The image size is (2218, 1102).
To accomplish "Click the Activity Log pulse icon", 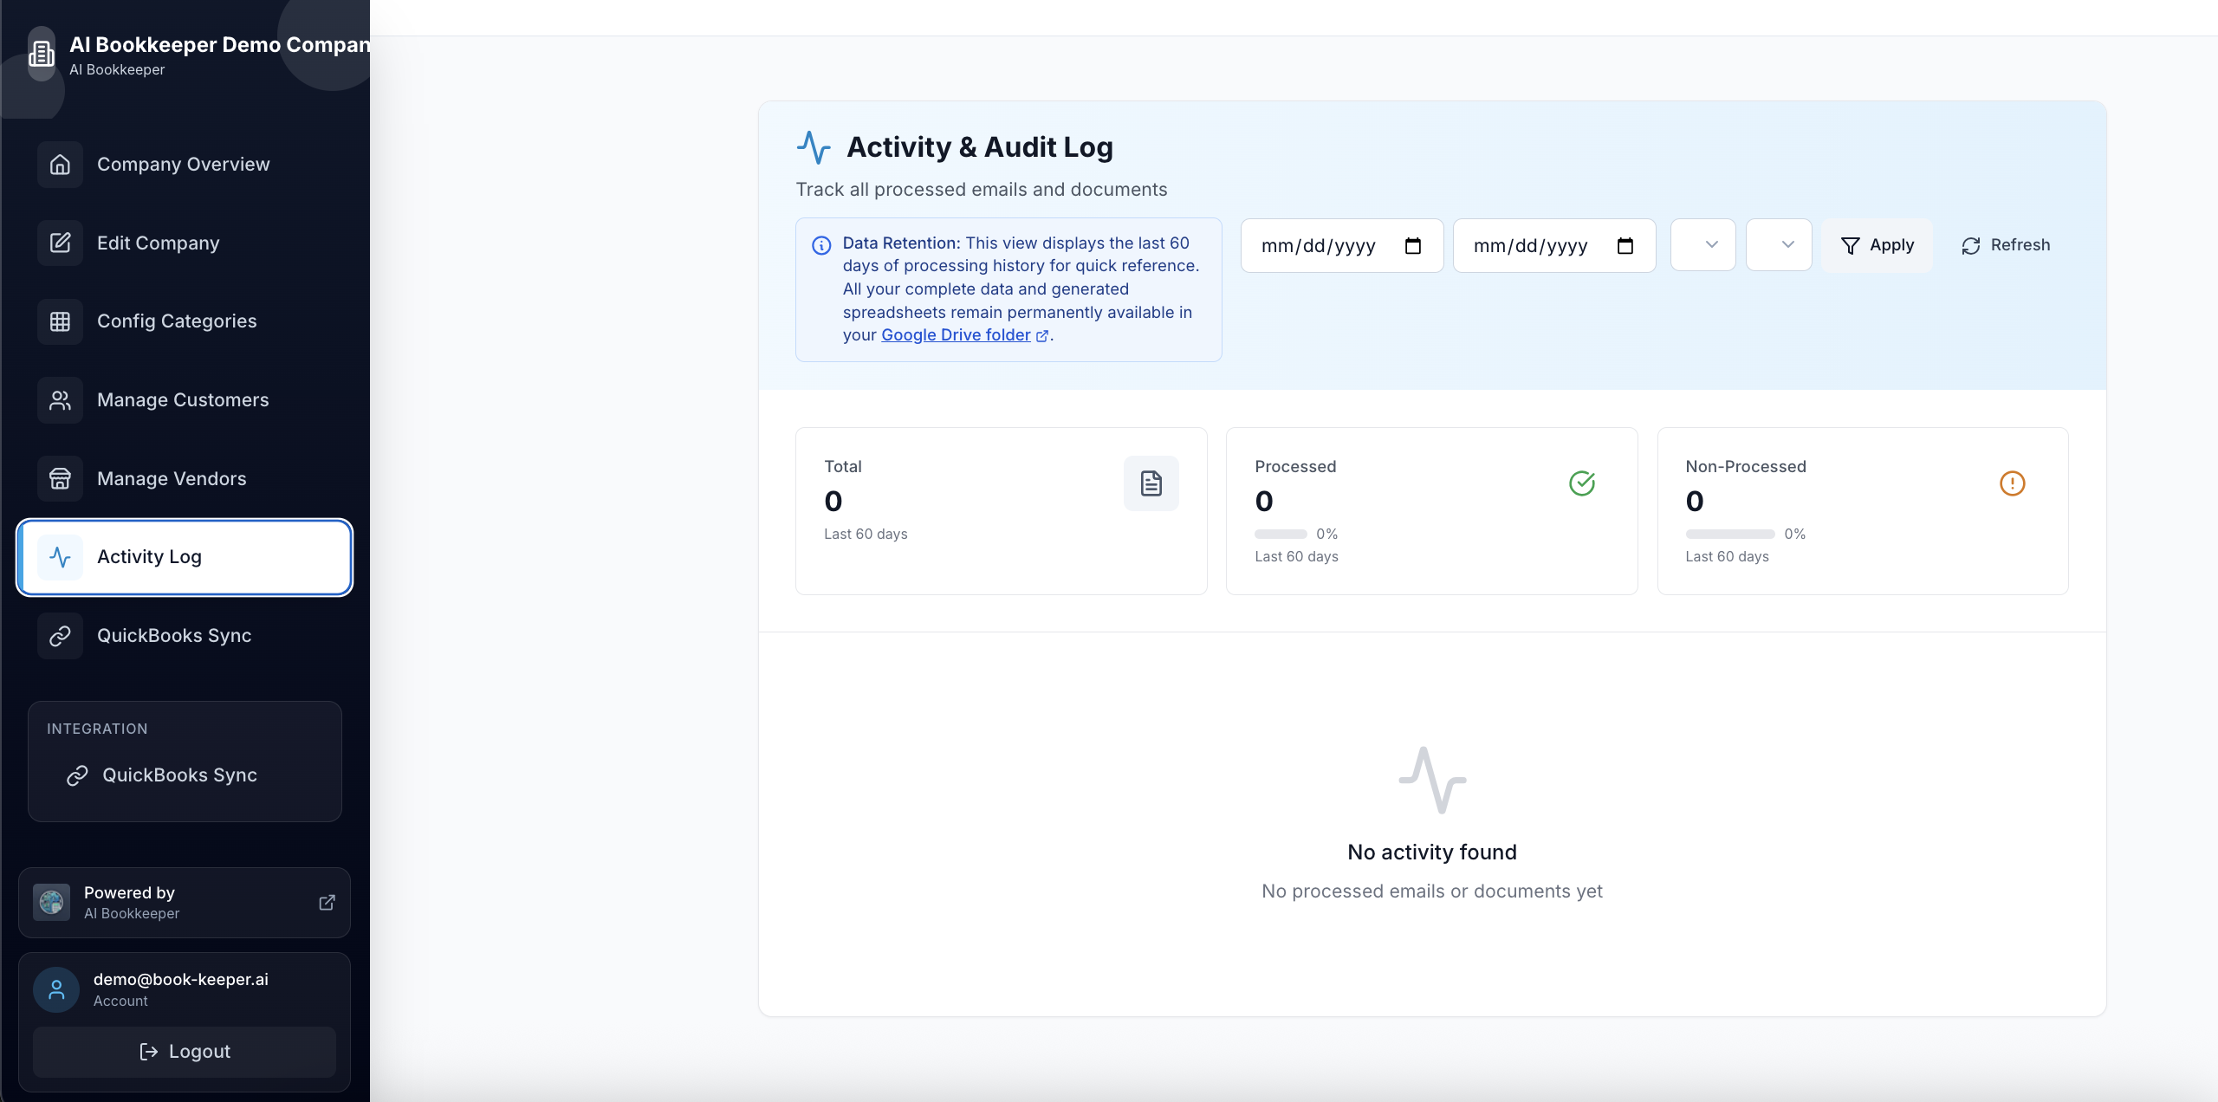I will pyautogui.click(x=60, y=557).
